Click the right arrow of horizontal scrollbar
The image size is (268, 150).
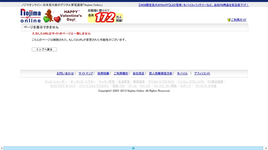tap(266, 148)
